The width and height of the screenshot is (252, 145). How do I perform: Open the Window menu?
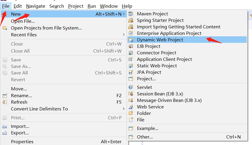[109, 6]
